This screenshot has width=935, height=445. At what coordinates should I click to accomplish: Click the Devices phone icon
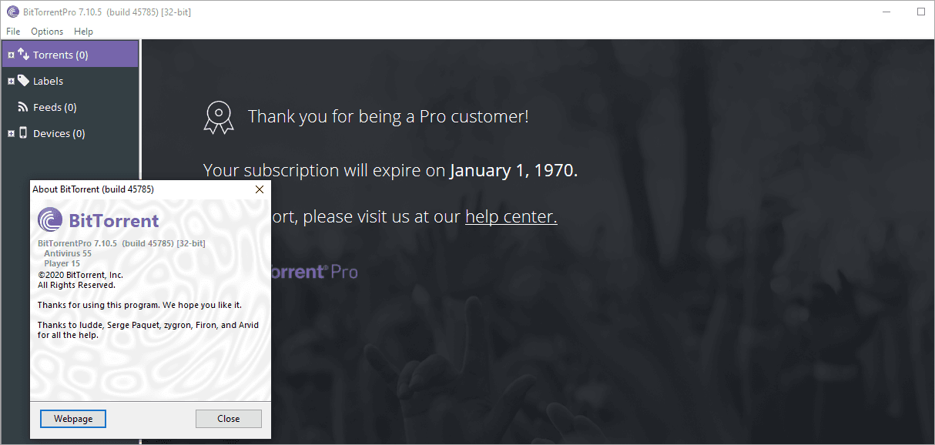point(23,132)
